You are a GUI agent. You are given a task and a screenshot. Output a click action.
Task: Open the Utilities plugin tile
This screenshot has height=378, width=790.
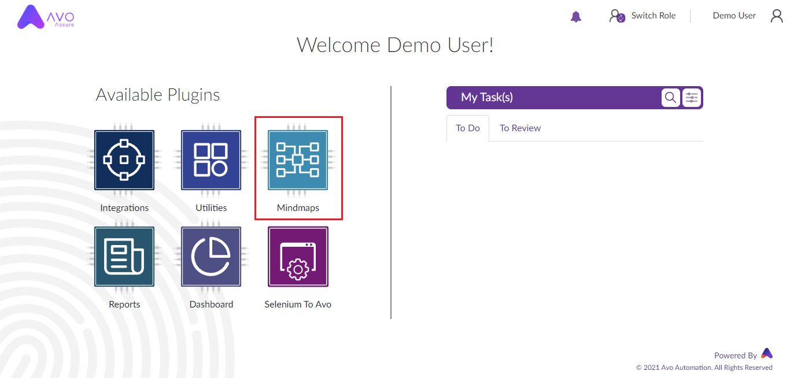click(x=211, y=160)
